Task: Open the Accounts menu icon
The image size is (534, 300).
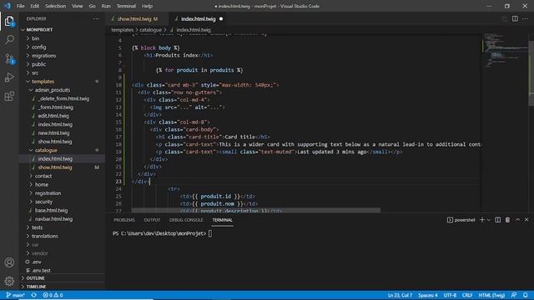Action: tap(9, 262)
